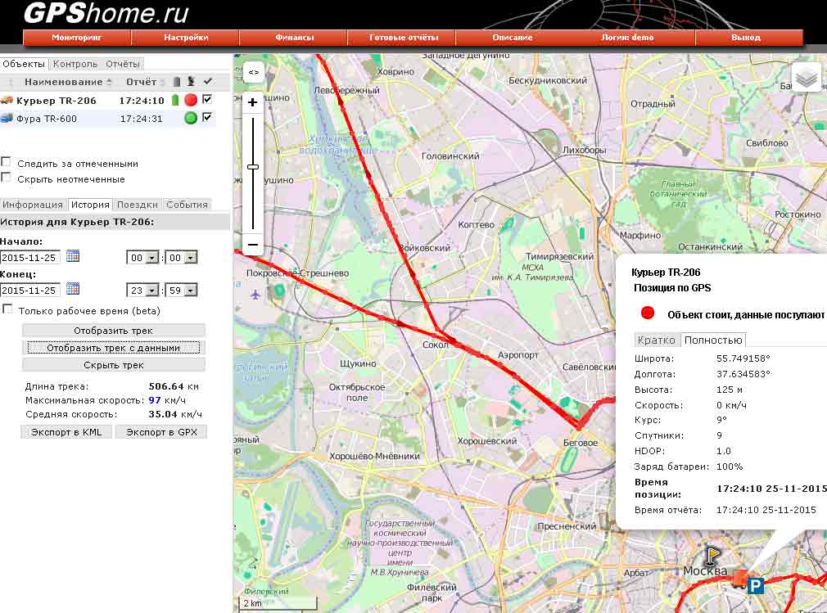
Task: Click the yellow flag marker near Москва
Action: [712, 556]
